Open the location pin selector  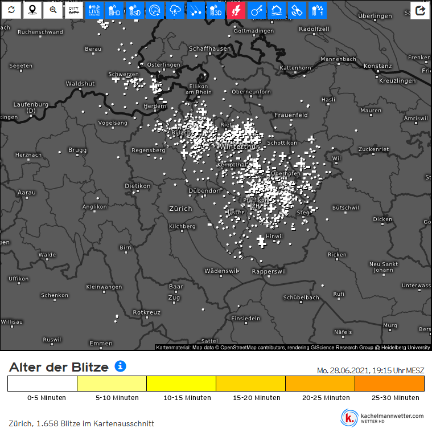pyautogui.click(x=32, y=10)
